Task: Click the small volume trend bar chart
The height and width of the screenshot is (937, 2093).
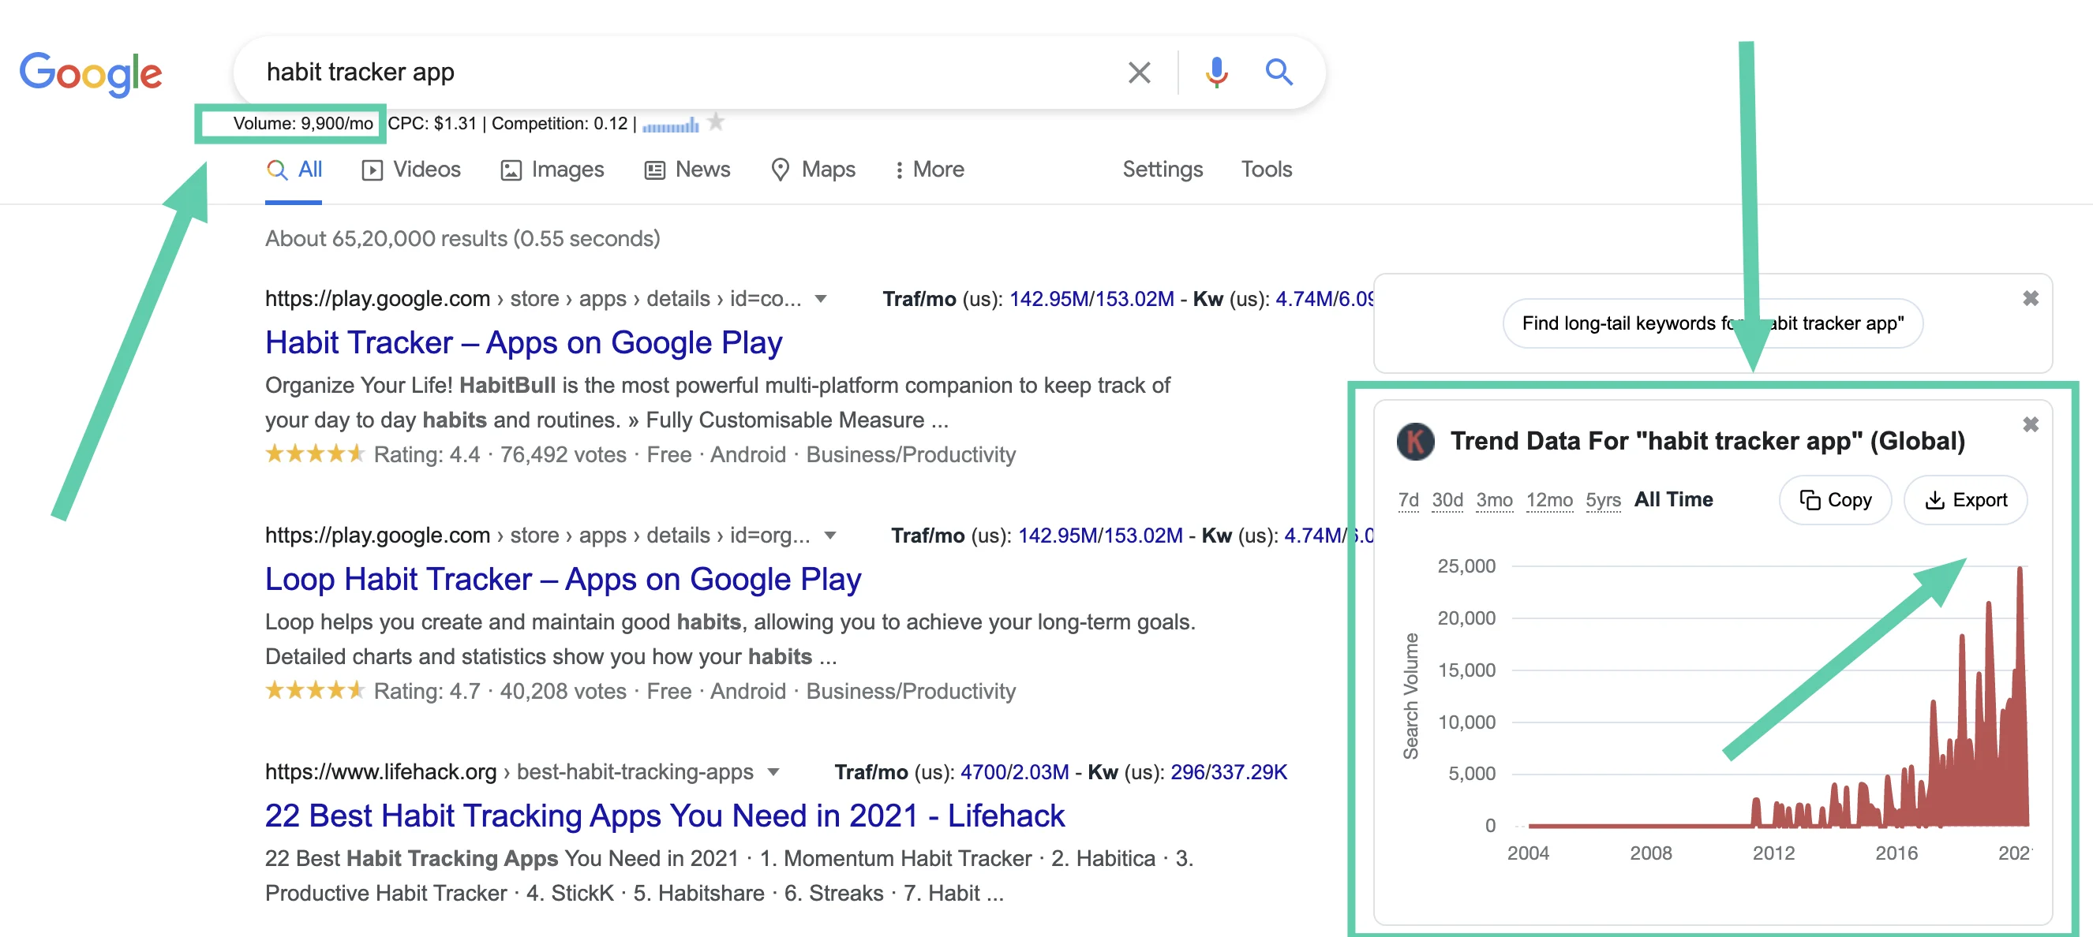Action: [670, 125]
